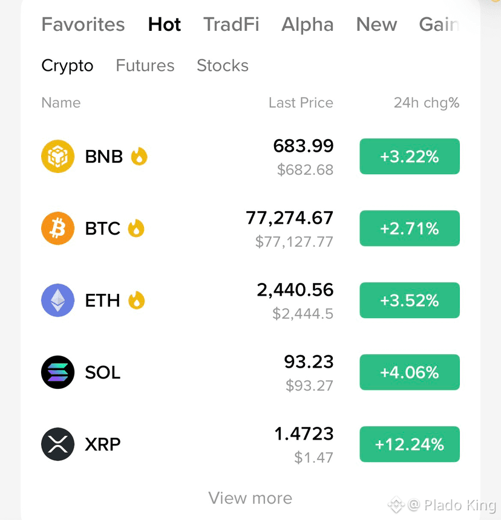The width and height of the screenshot is (501, 520).
Task: Tap the Ethereum diamond logo icon
Action: pos(57,300)
